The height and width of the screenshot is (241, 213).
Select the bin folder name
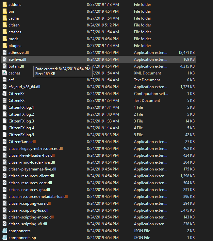(11, 11)
